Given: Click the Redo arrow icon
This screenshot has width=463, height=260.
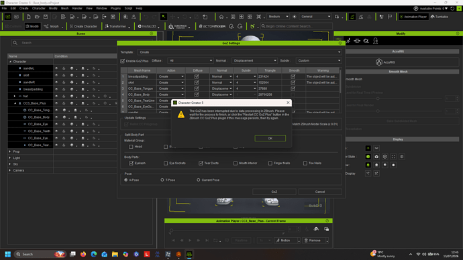Looking at the screenshot, I should click(154, 17).
